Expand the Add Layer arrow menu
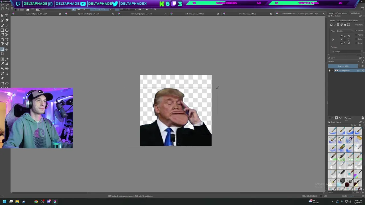 [332, 118]
